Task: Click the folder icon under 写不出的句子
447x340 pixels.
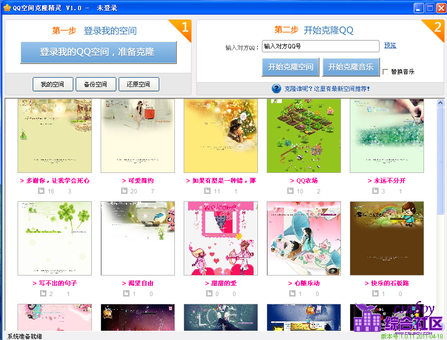Action: (x=42, y=294)
